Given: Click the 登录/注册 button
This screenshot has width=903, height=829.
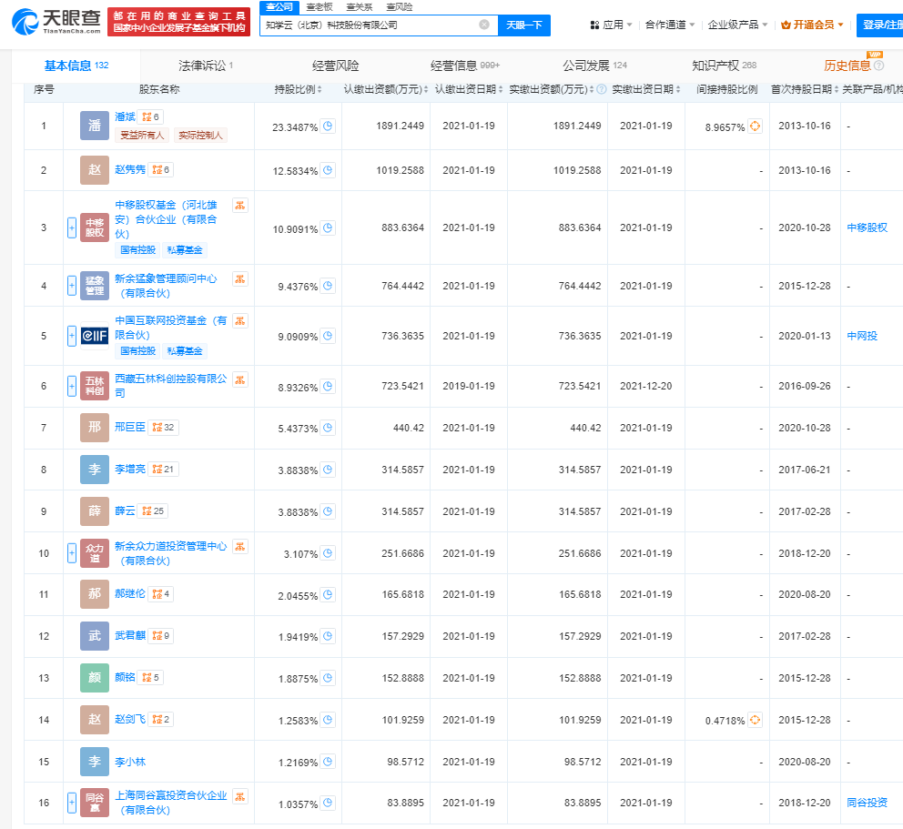Looking at the screenshot, I should pos(880,25).
